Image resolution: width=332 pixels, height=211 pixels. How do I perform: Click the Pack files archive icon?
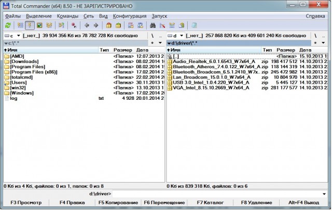coord(108,25)
